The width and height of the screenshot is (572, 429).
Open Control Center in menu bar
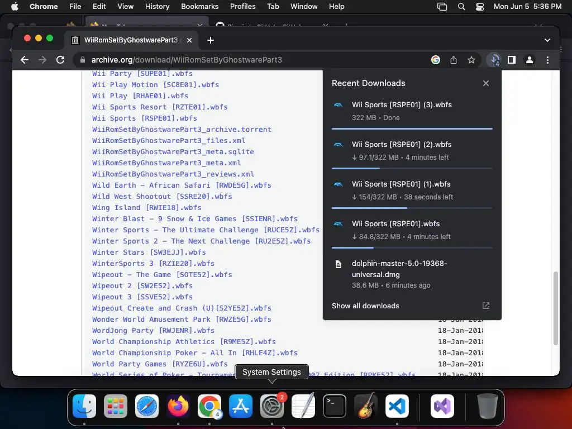coord(479,7)
